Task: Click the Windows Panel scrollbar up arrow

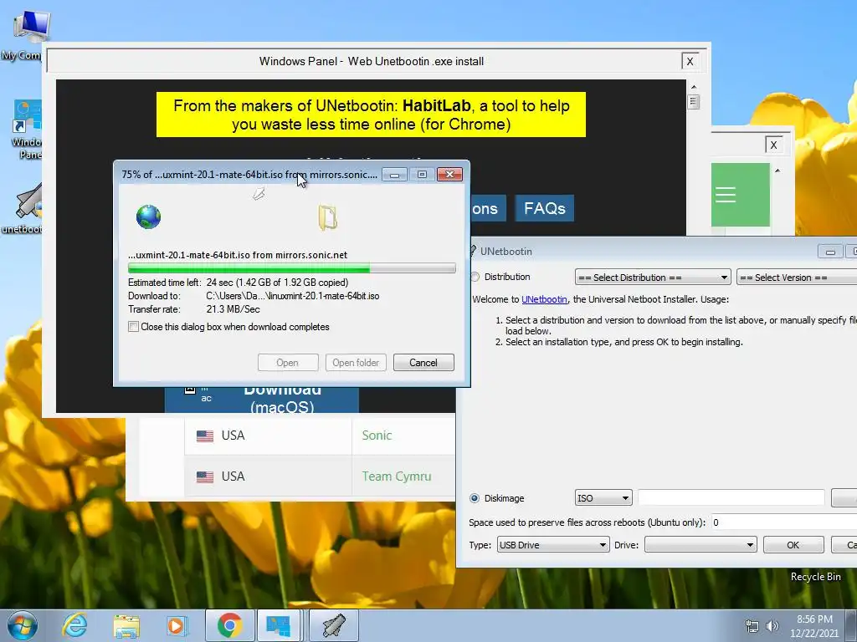Action: click(x=694, y=87)
